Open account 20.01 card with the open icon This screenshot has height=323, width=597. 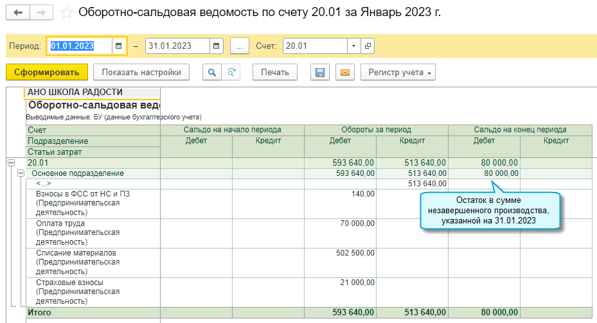click(x=368, y=46)
